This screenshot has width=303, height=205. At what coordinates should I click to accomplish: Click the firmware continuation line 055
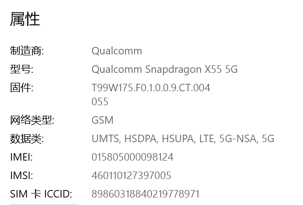(99, 102)
